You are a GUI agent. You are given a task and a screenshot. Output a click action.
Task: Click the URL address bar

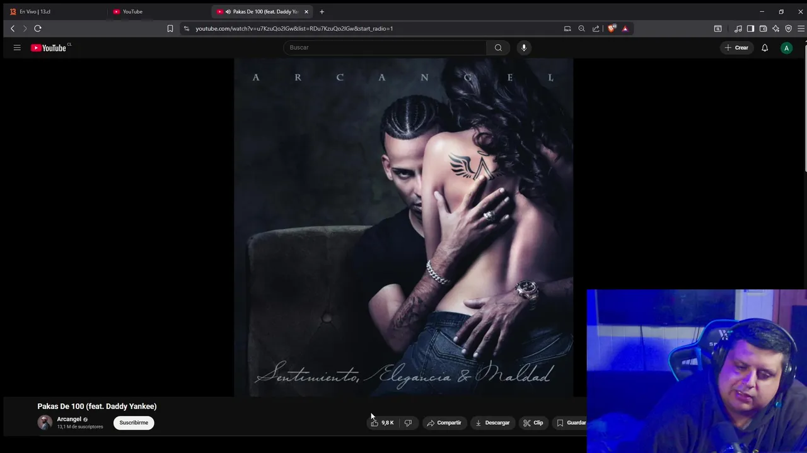click(375, 28)
